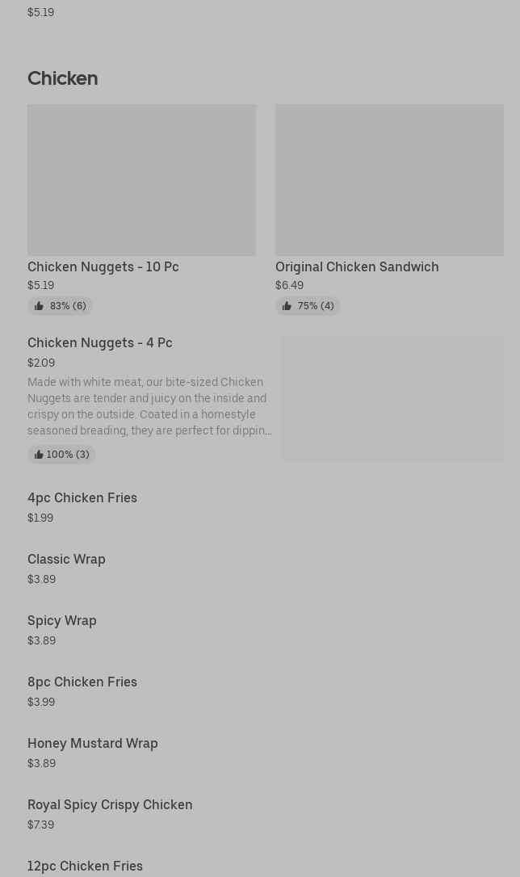The image size is (520, 877).
Task: Select Chicken Nuggets - 10 Pc title
Action: pyautogui.click(x=103, y=266)
